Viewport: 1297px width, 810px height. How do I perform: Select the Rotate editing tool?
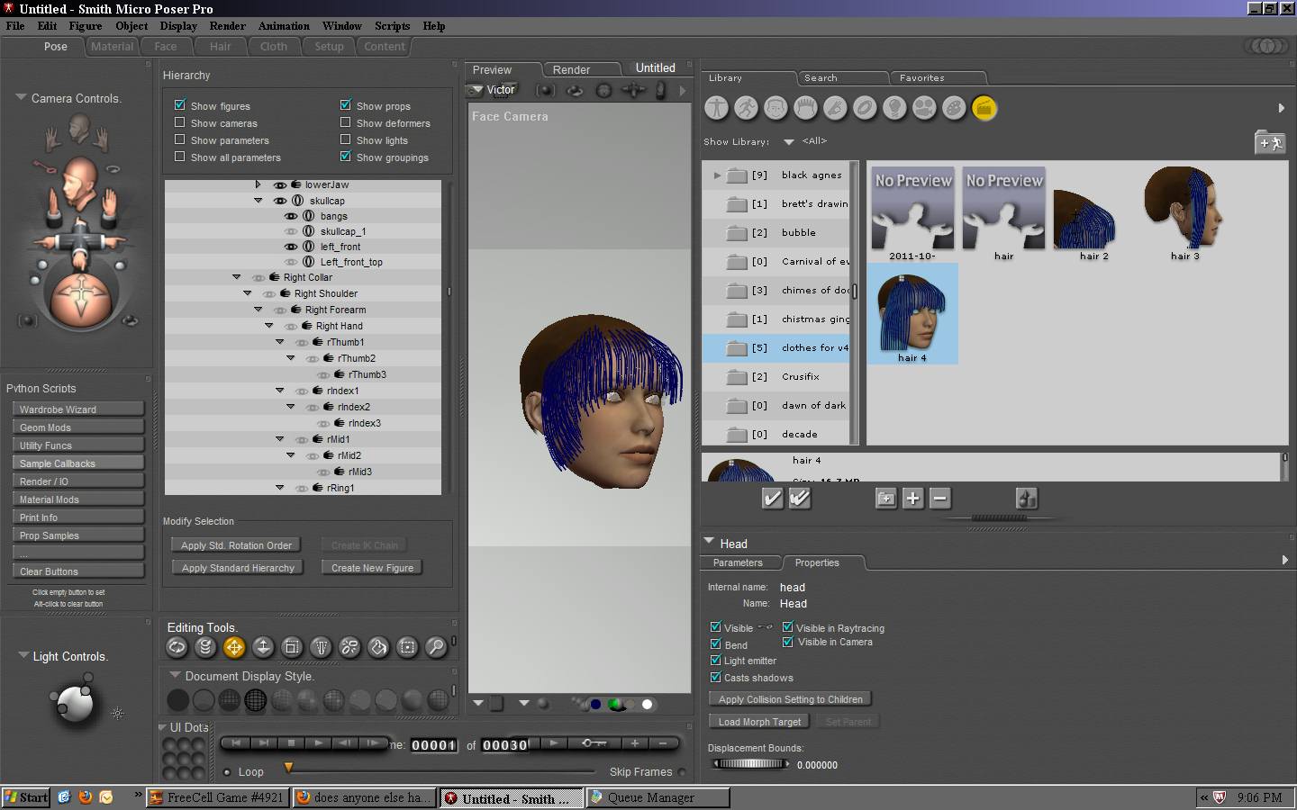click(177, 646)
